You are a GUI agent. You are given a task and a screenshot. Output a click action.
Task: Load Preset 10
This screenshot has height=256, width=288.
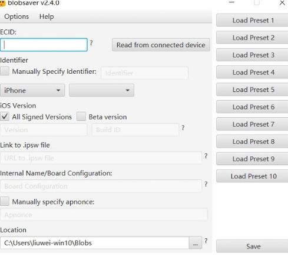(253, 176)
